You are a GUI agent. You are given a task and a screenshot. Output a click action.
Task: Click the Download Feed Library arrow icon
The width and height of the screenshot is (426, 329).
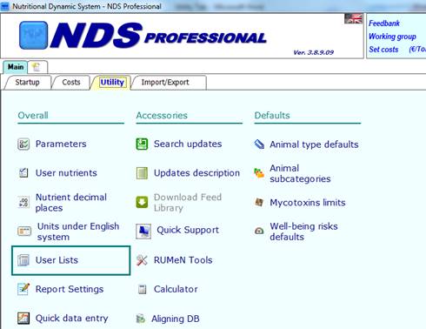[x=142, y=202]
